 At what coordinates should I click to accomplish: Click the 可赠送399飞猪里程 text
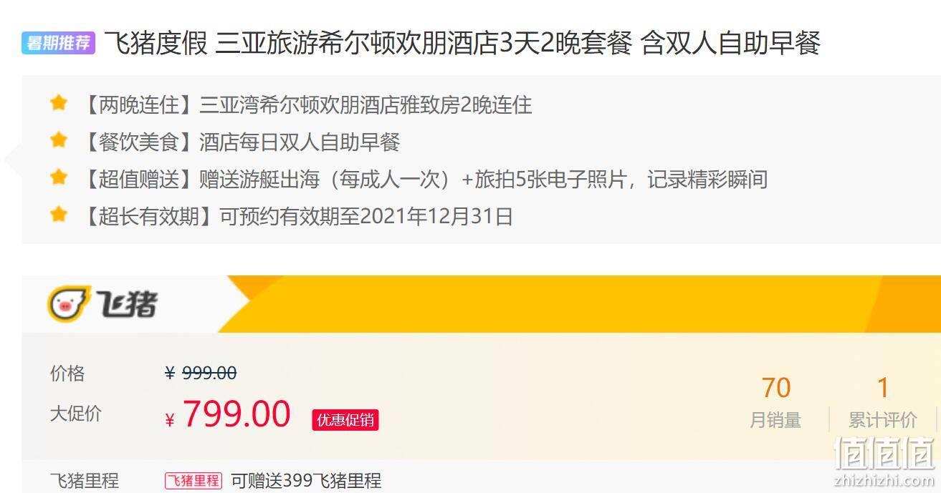click(306, 480)
